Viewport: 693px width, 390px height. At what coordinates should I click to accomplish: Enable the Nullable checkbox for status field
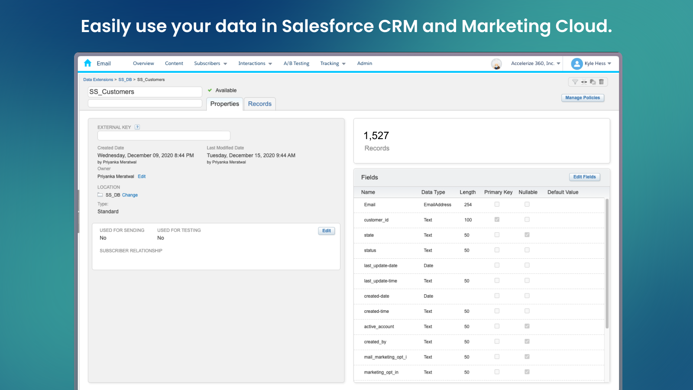click(527, 250)
